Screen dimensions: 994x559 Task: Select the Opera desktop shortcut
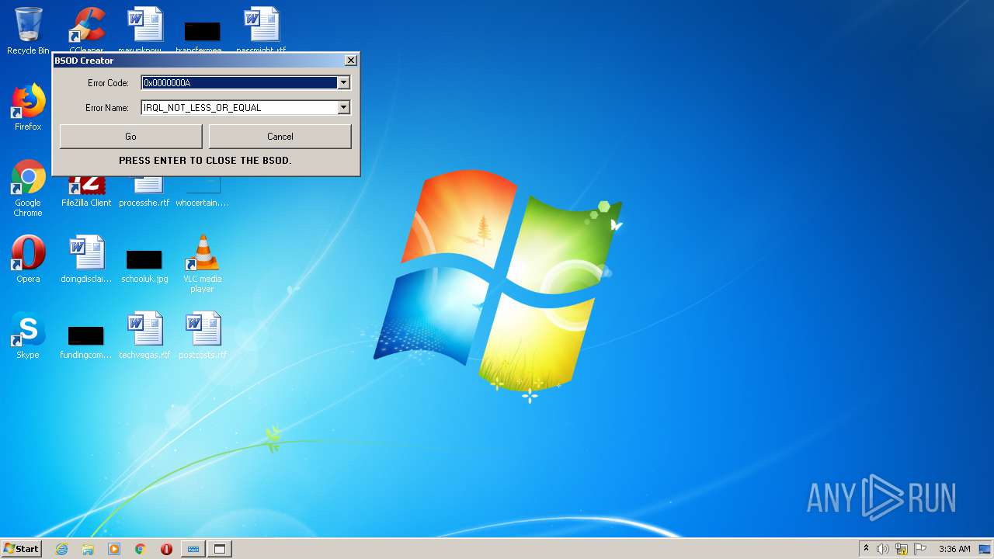pos(28,259)
